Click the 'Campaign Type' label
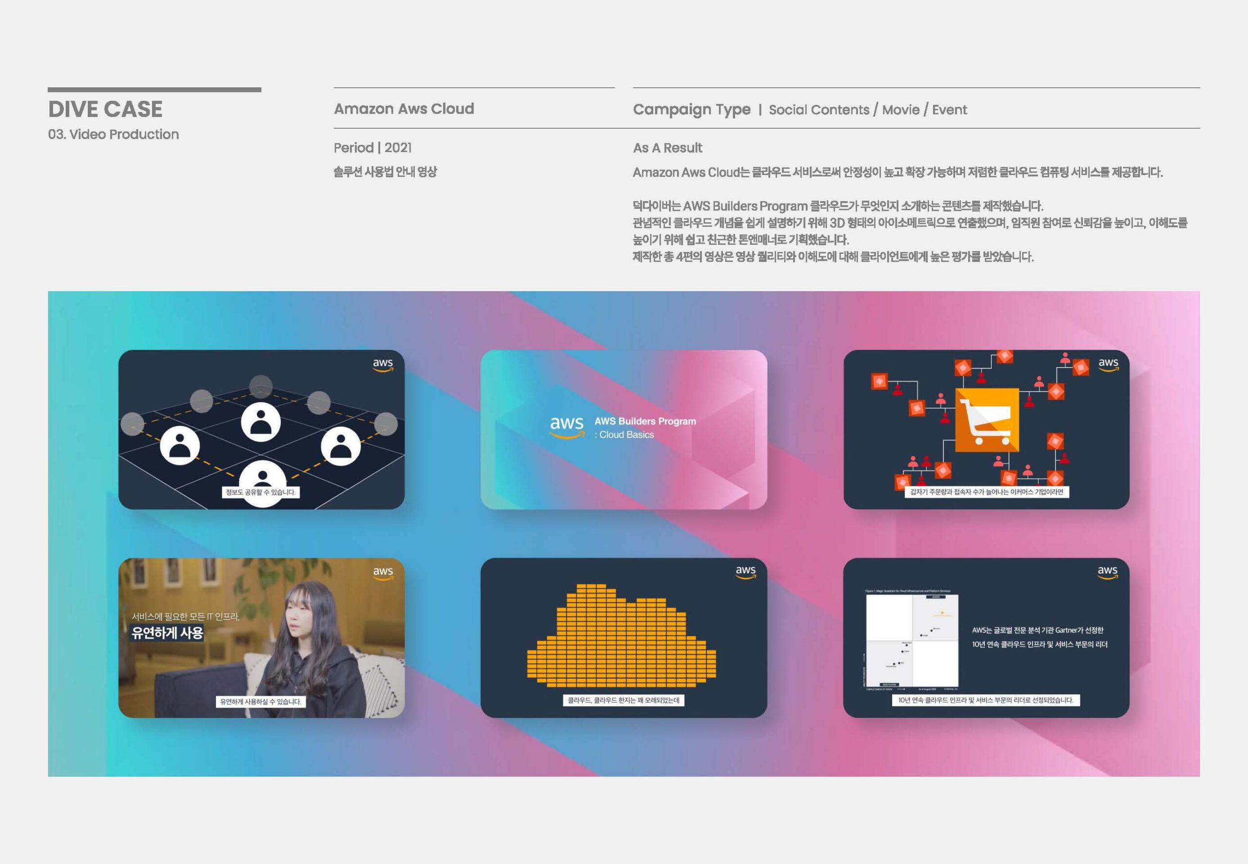Screen dimensions: 1248x864 [x=692, y=110]
